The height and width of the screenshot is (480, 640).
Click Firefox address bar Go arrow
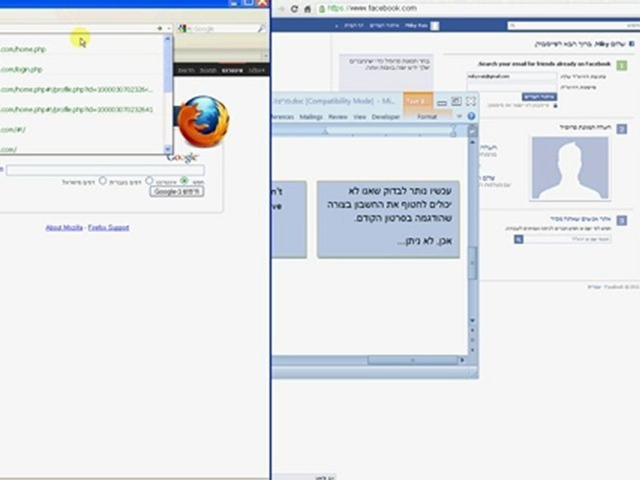(159, 28)
